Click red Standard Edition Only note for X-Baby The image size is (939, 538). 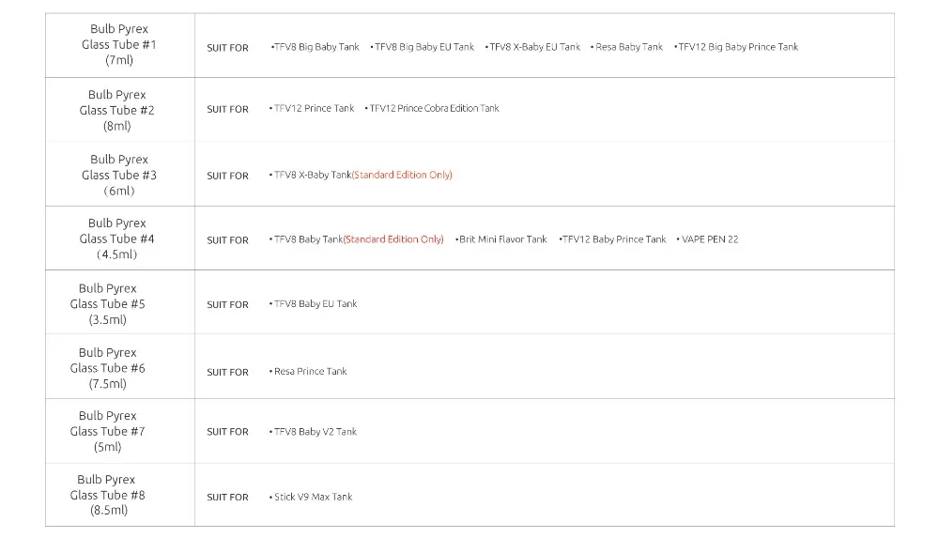[x=402, y=175]
